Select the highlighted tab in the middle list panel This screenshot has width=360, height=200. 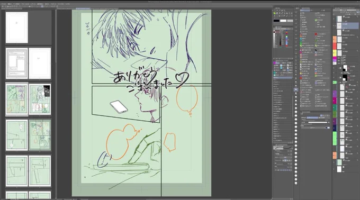click(305, 11)
